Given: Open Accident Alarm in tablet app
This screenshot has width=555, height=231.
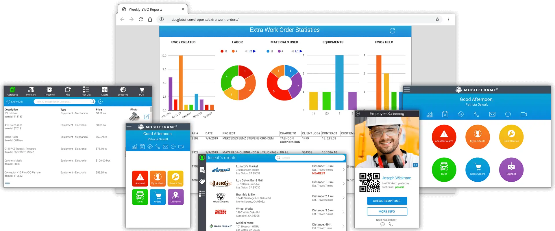Looking at the screenshot, I should [444, 137].
